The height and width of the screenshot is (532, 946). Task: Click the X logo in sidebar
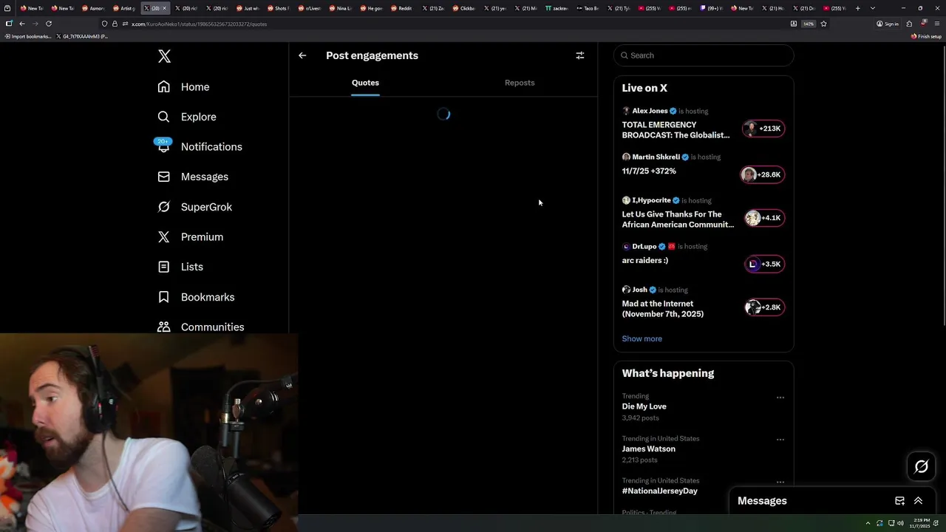click(x=164, y=56)
